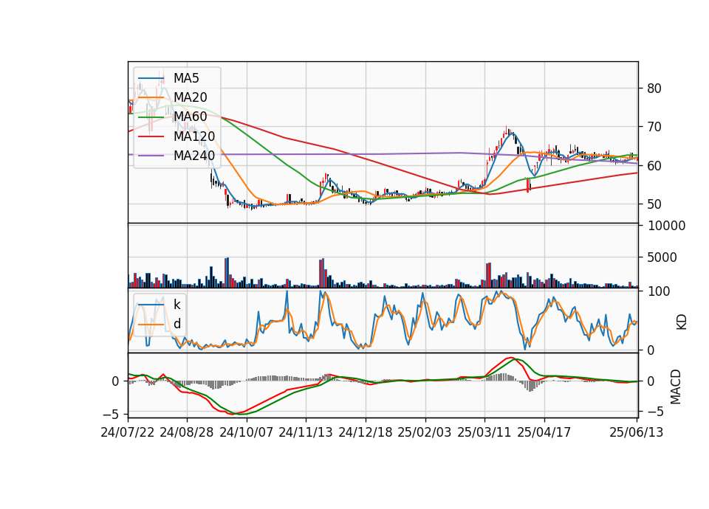Screen dimensions: 709x509
Task: Click the 60 price axis tick label
Action: click(654, 166)
